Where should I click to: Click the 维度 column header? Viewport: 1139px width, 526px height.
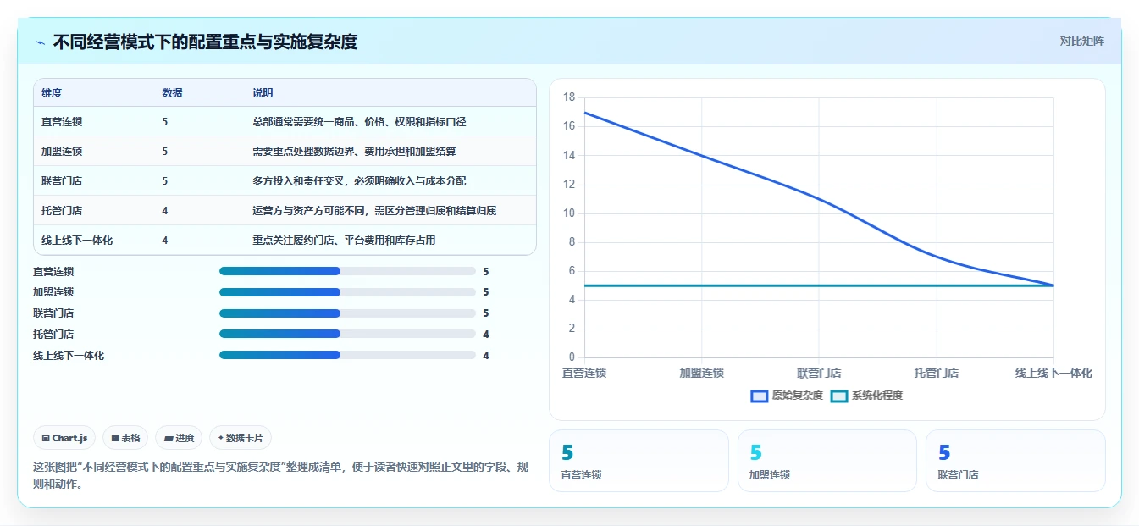click(52, 93)
